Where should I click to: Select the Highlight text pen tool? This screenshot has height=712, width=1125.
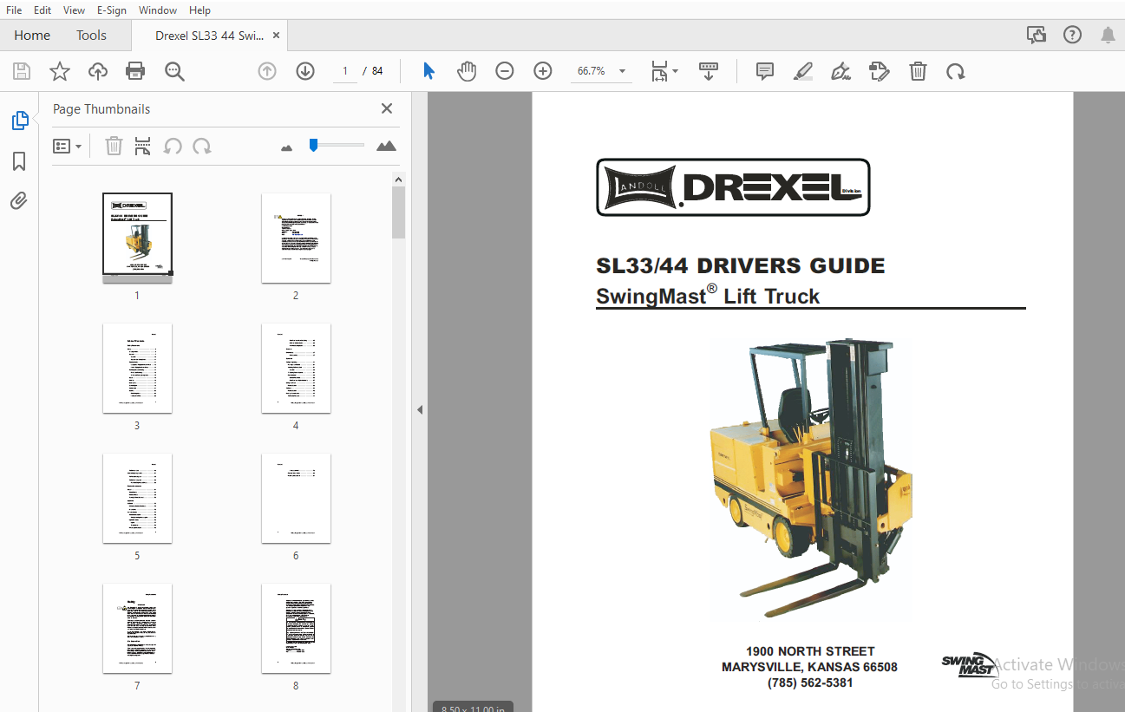tap(803, 71)
